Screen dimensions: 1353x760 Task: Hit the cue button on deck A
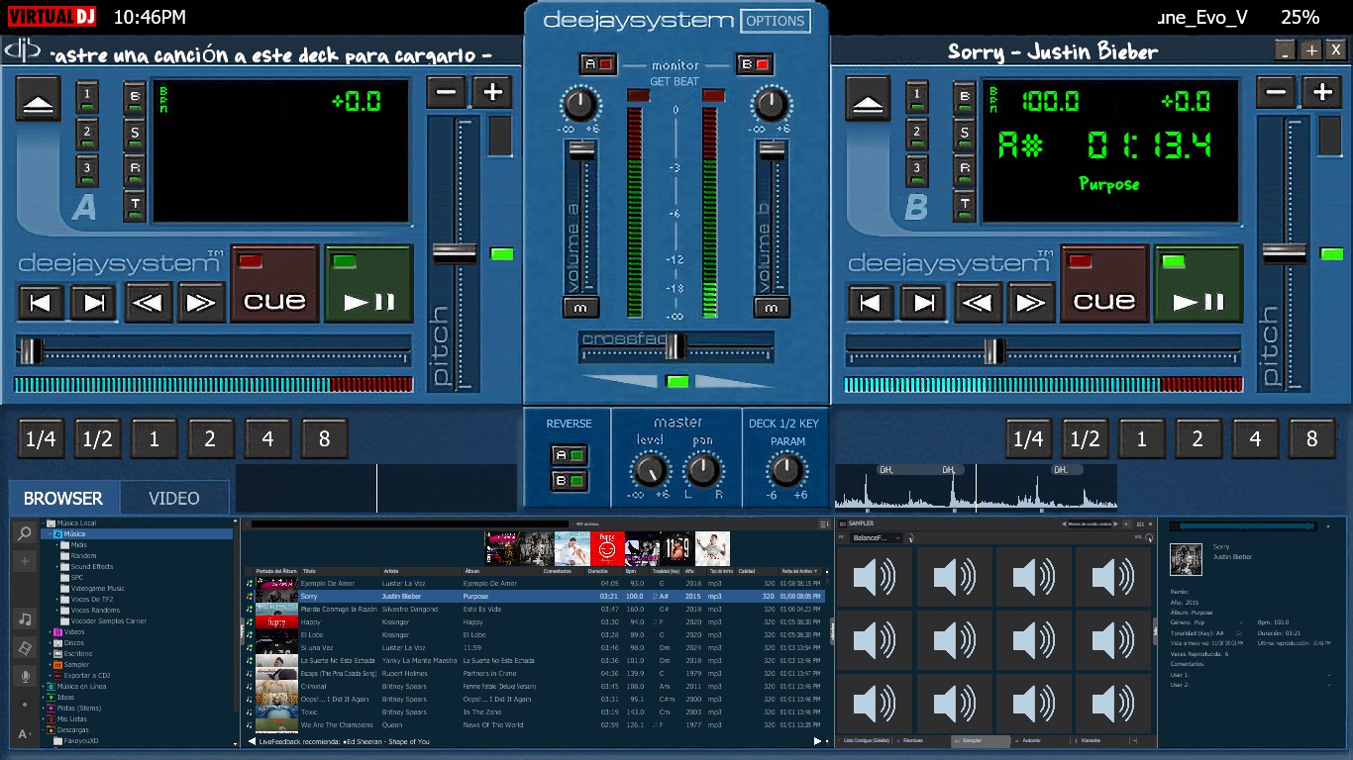tap(274, 283)
